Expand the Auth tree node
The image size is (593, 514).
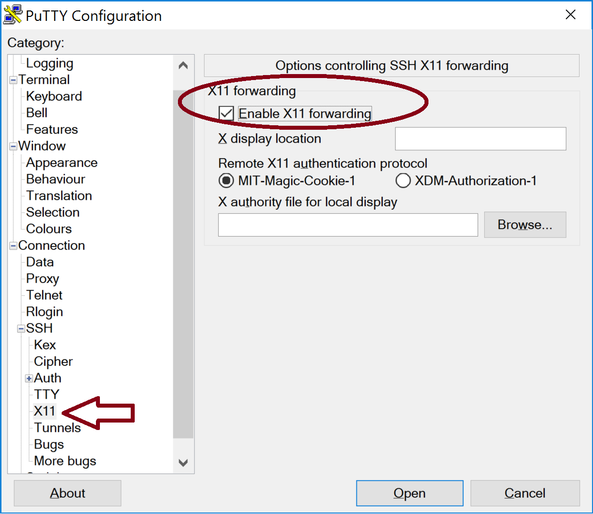(x=29, y=378)
